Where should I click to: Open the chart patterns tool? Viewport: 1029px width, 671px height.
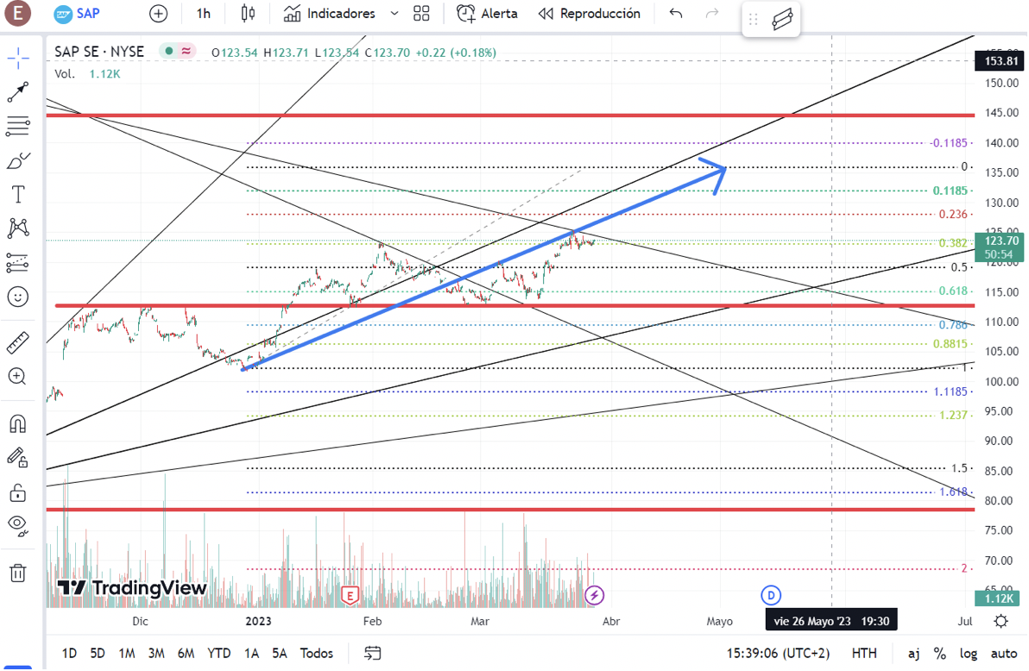(18, 229)
